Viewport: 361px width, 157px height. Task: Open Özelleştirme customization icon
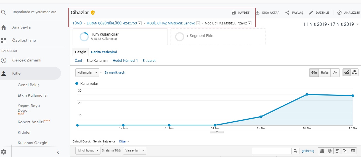pos(4,41)
